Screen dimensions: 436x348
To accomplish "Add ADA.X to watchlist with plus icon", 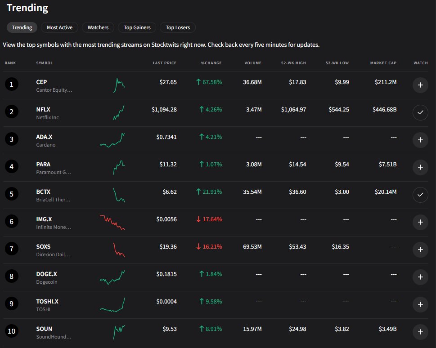I will click(x=420, y=140).
